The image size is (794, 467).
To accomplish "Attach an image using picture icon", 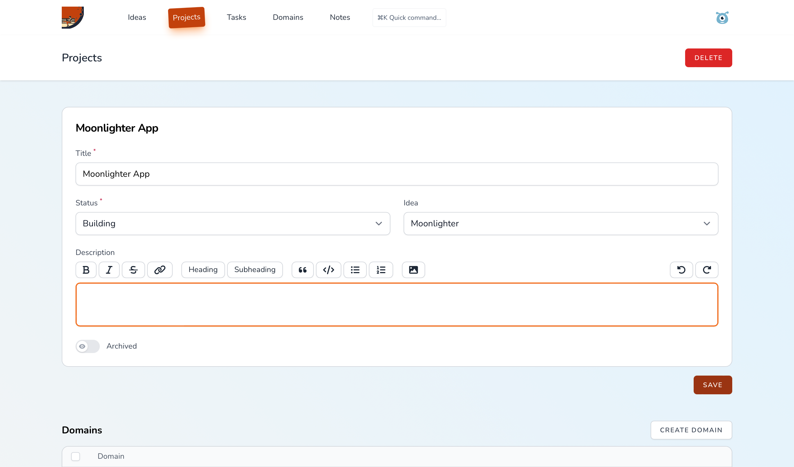I will tap(413, 270).
